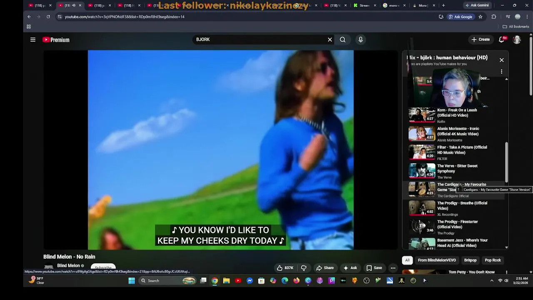Open the new browser tab plus button
This screenshot has width=533, height=300.
443,5
